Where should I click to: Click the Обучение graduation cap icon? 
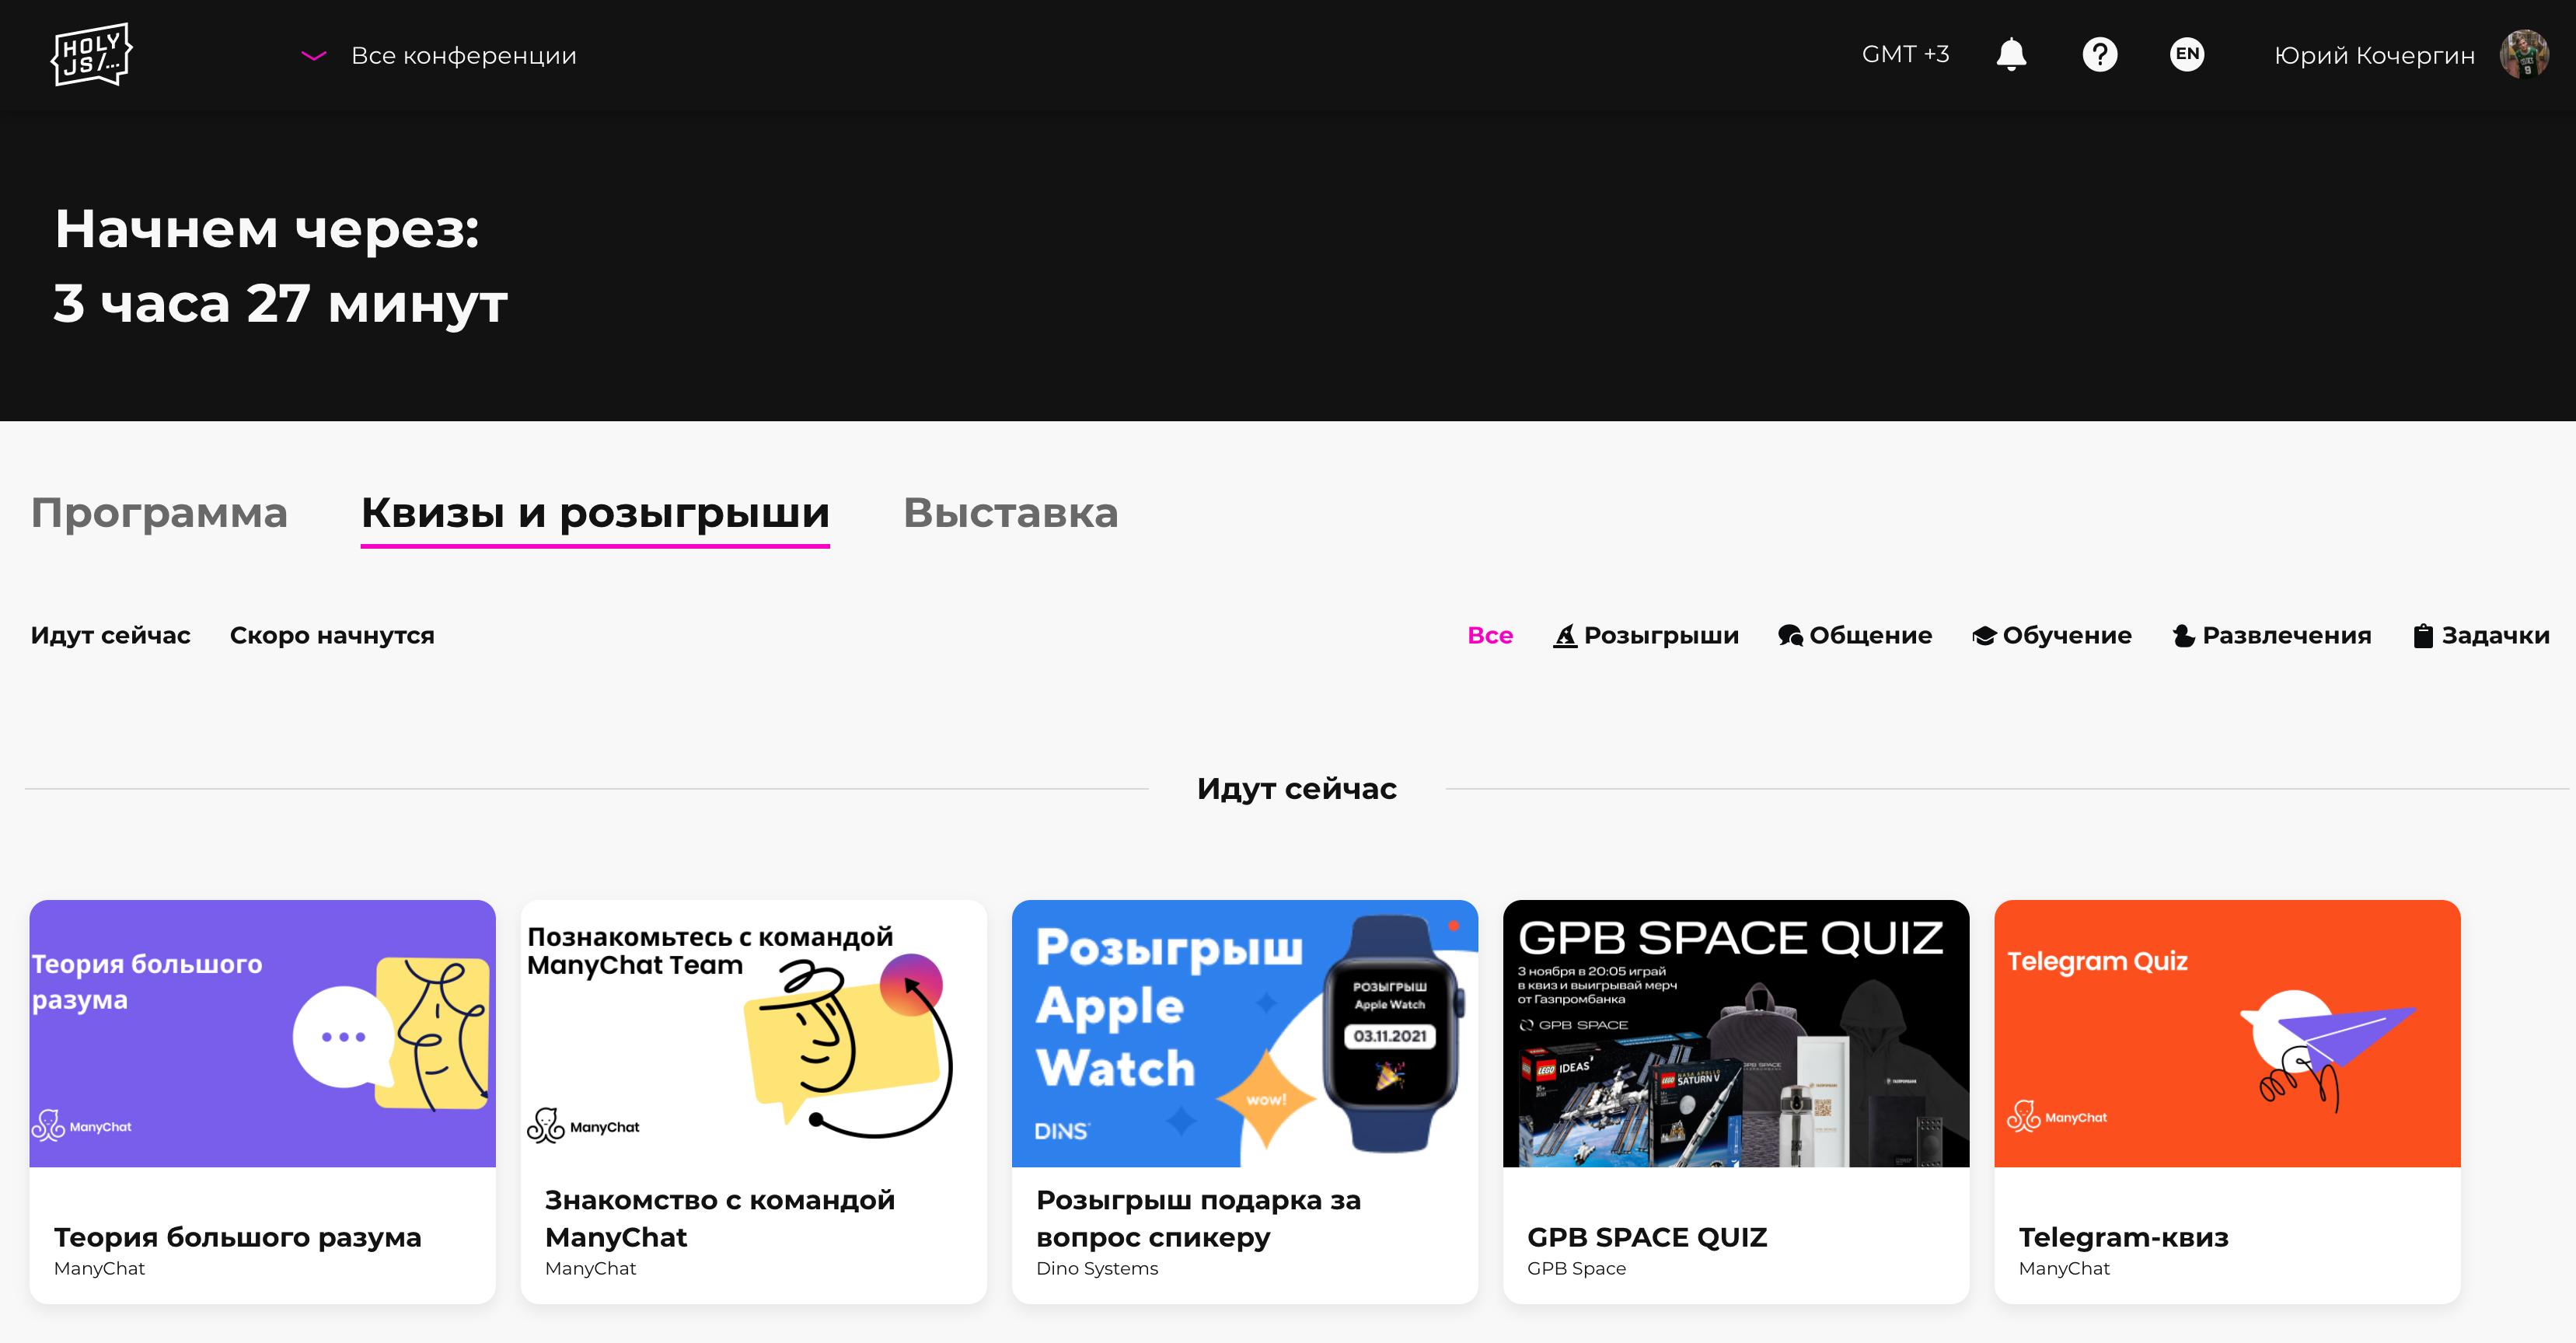pyautogui.click(x=1984, y=635)
